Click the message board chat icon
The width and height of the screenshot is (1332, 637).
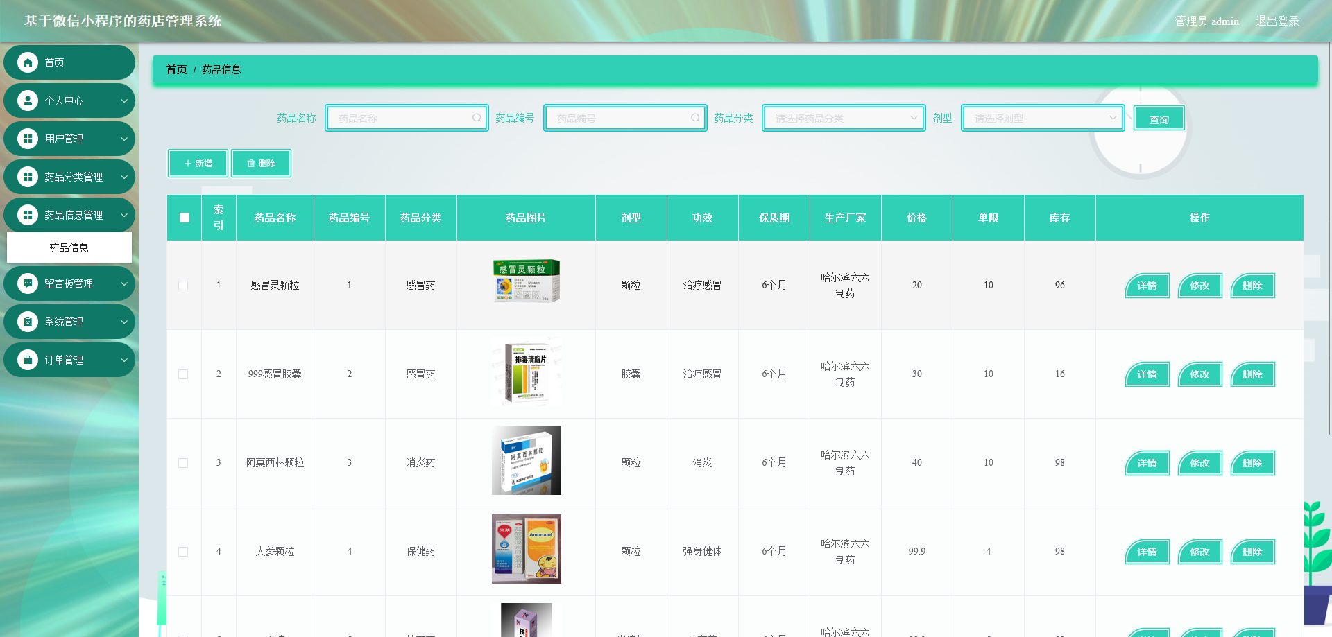pos(28,283)
